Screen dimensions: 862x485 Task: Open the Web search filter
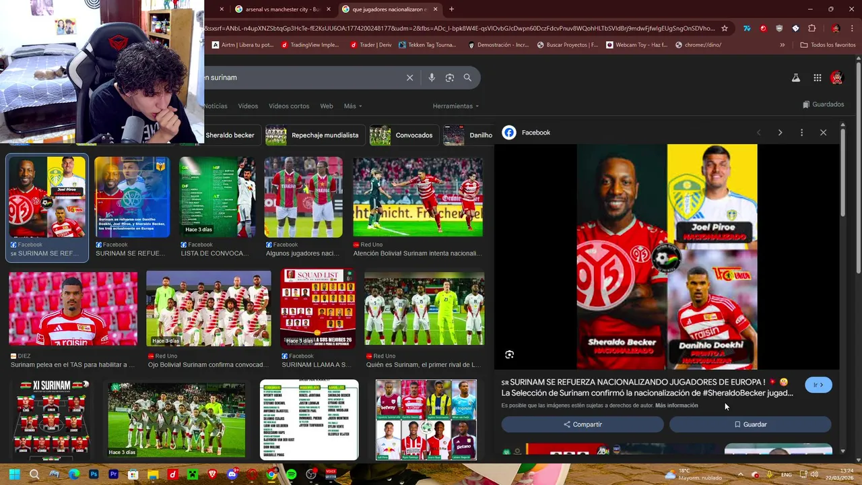point(327,106)
